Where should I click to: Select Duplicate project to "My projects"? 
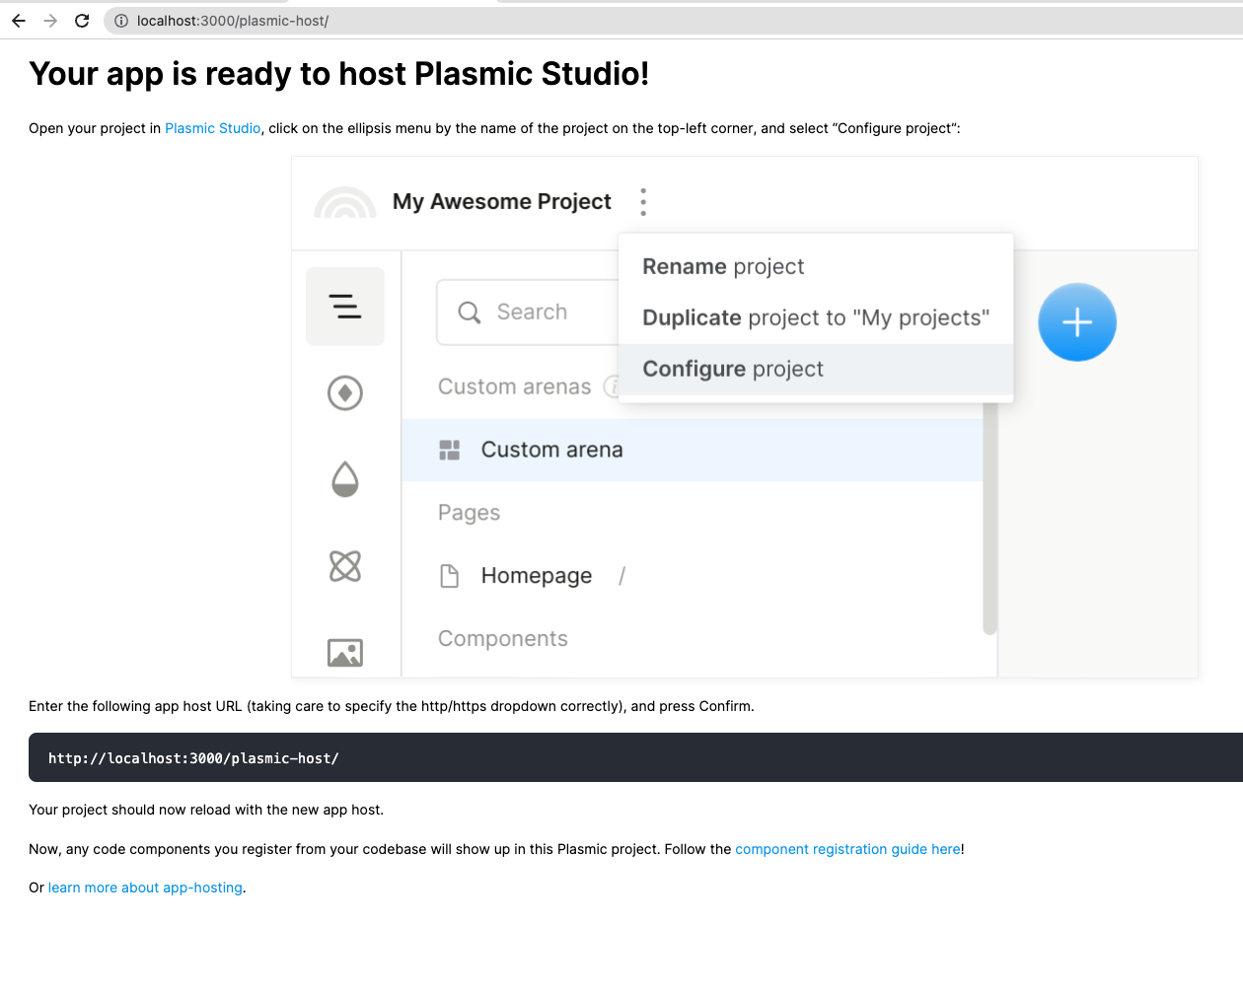tap(815, 319)
